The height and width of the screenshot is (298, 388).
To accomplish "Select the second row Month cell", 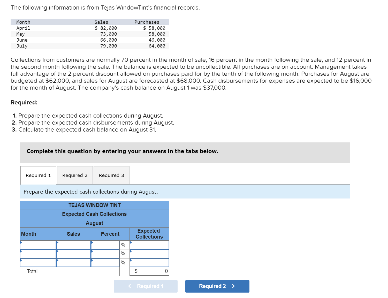I will click(x=38, y=254).
